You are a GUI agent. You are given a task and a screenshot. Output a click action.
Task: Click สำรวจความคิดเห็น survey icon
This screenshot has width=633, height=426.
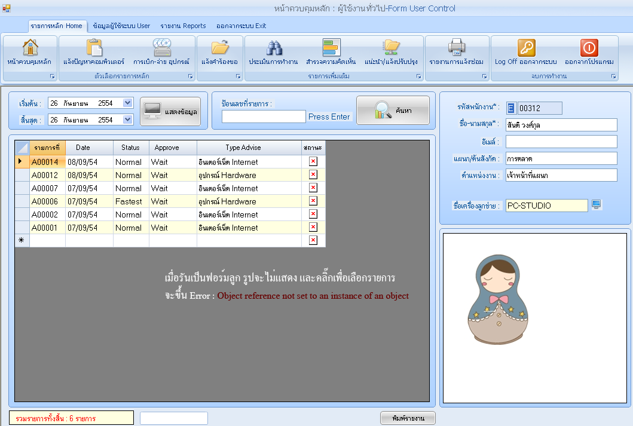331,48
